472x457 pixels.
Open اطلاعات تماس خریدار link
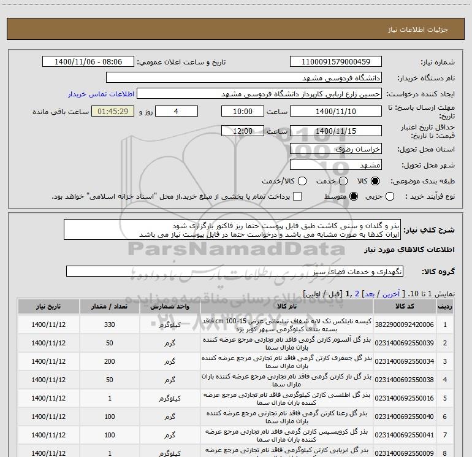pyautogui.click(x=101, y=94)
